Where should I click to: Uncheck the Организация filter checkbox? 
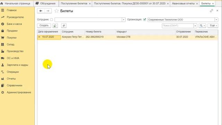coord(145,19)
